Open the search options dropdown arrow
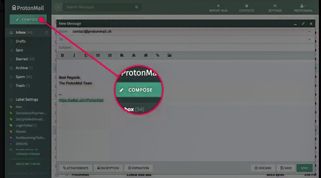 58,7
